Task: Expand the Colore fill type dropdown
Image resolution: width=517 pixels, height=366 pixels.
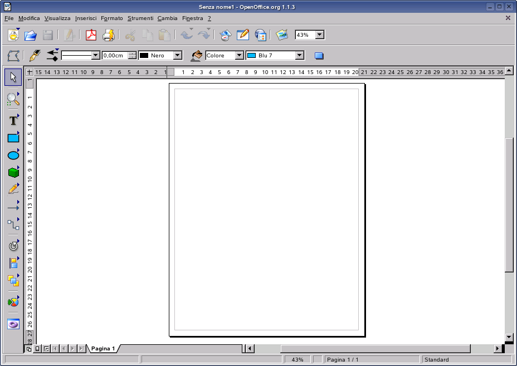Action: (x=240, y=55)
